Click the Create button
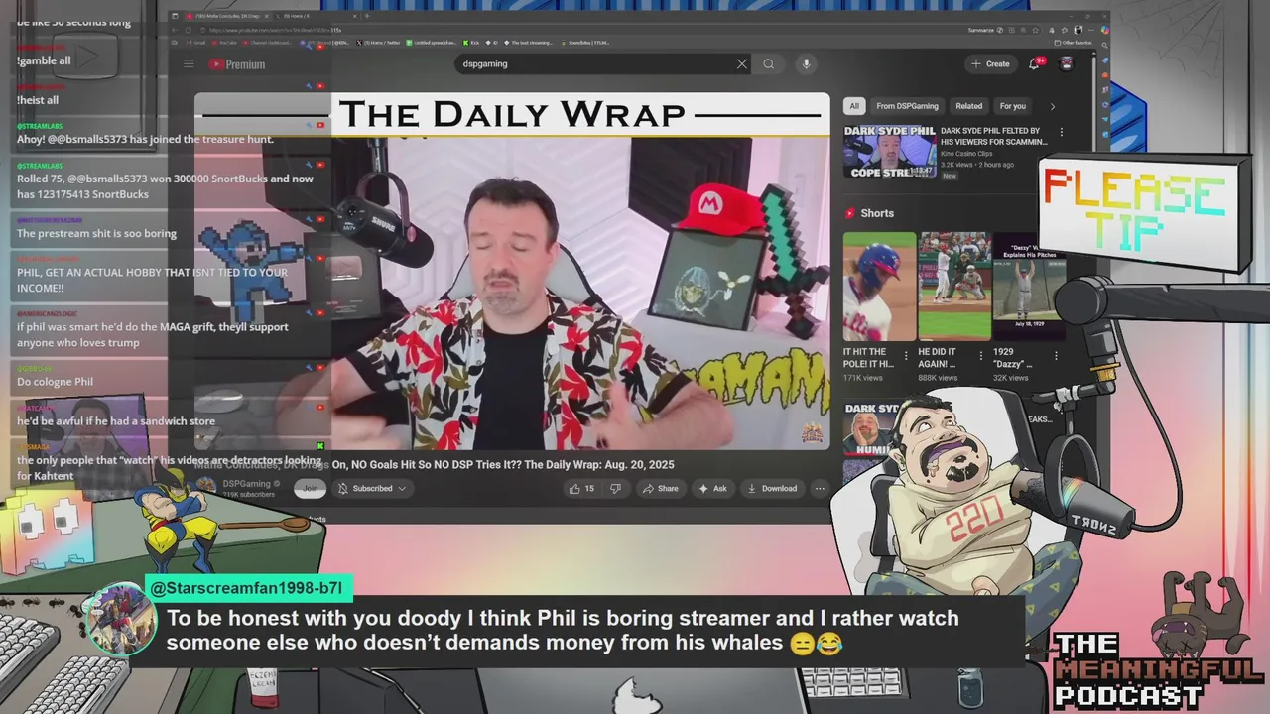Screen dimensions: 1270x714 coord(990,63)
